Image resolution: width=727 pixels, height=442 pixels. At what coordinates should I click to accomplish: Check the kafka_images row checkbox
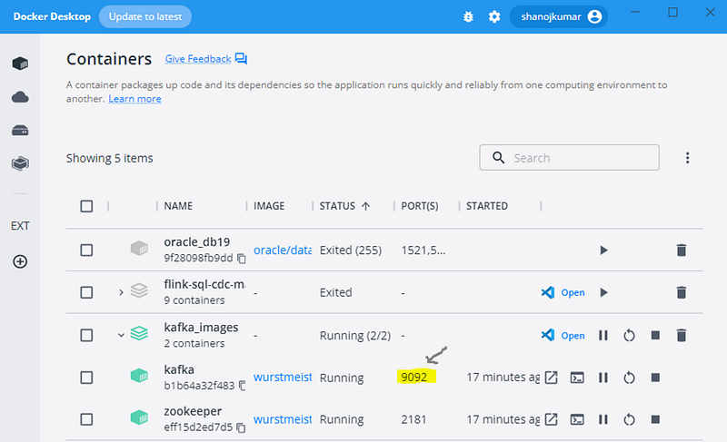tap(86, 335)
